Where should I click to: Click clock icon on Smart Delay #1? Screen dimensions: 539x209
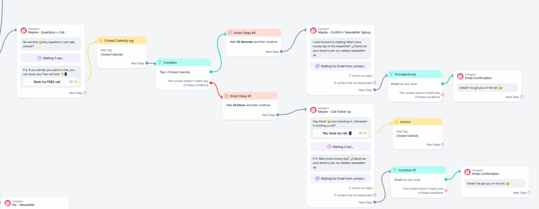coord(226,96)
